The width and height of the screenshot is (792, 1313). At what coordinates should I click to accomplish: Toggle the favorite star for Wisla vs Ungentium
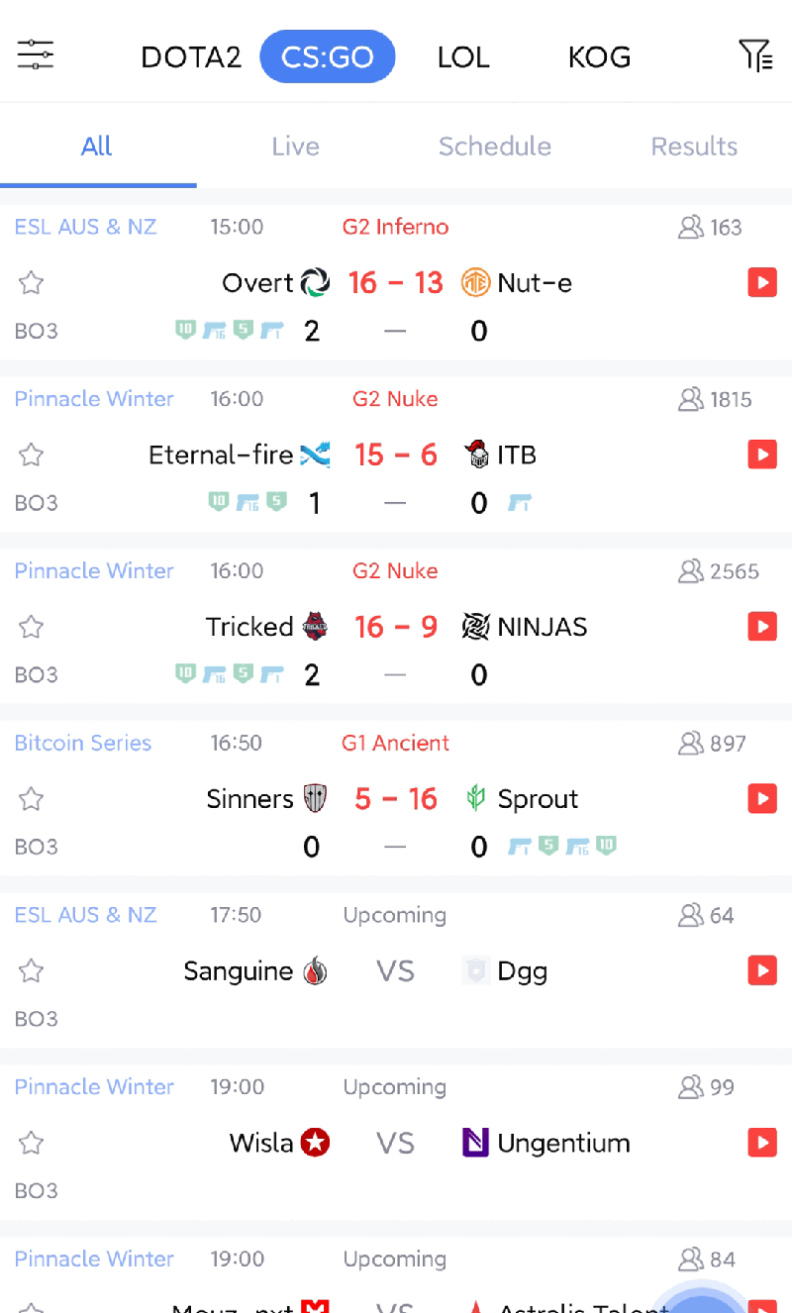(32, 1143)
